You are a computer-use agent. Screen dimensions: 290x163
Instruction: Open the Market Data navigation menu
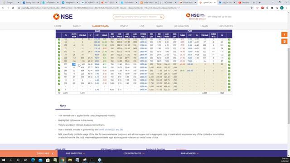pos(101,26)
